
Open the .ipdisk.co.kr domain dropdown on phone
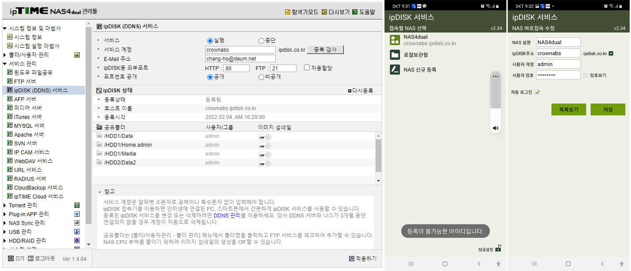[611, 53]
